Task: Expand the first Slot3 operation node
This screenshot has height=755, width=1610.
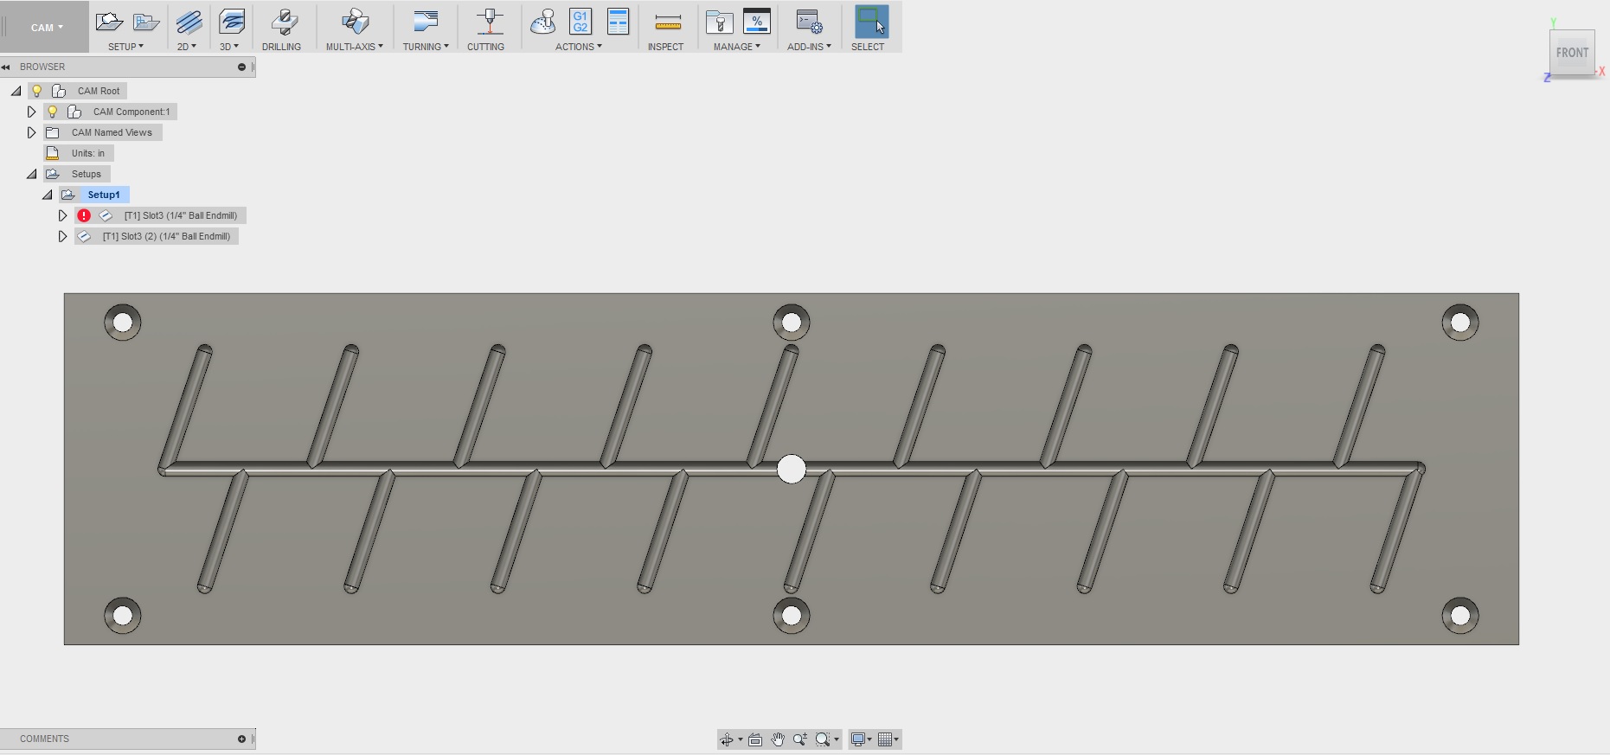Action: pyautogui.click(x=62, y=215)
